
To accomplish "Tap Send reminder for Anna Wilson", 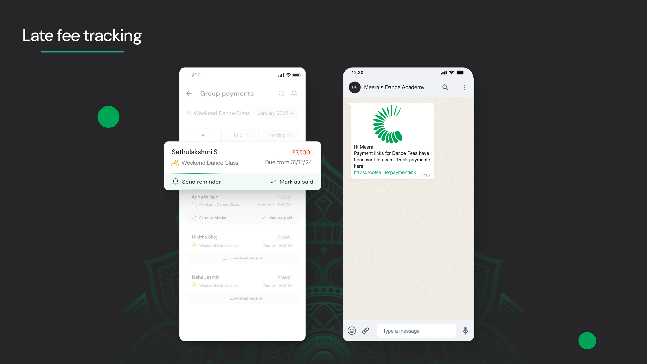I will coord(209,218).
